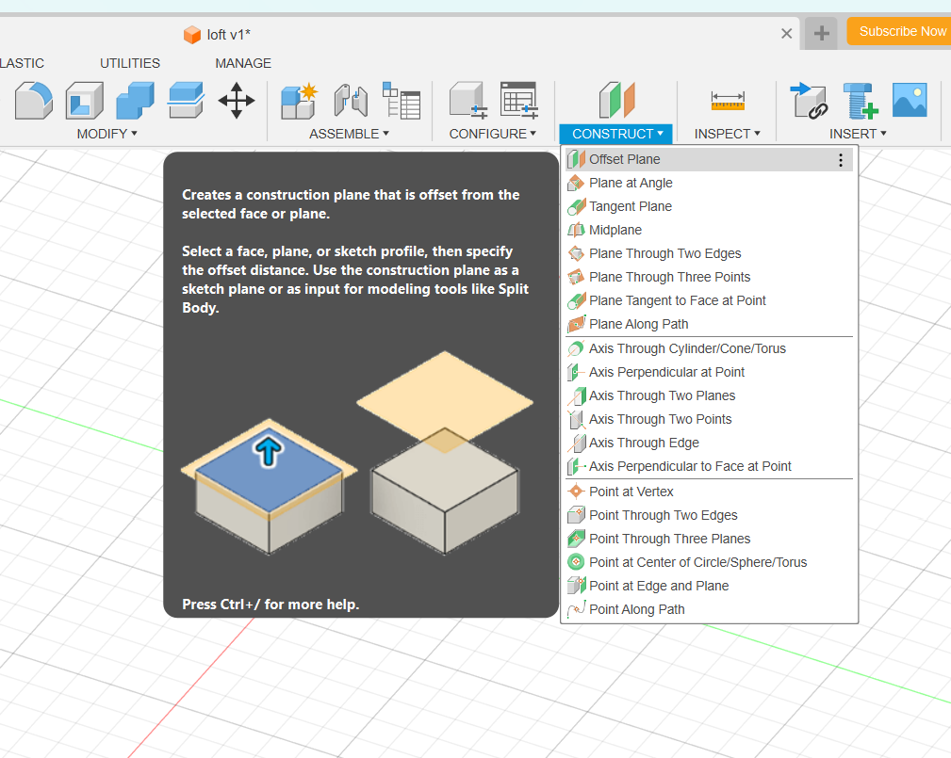Screen dimensions: 951x758
Task: Click the Construct plane toolbar icon
Action: click(616, 100)
